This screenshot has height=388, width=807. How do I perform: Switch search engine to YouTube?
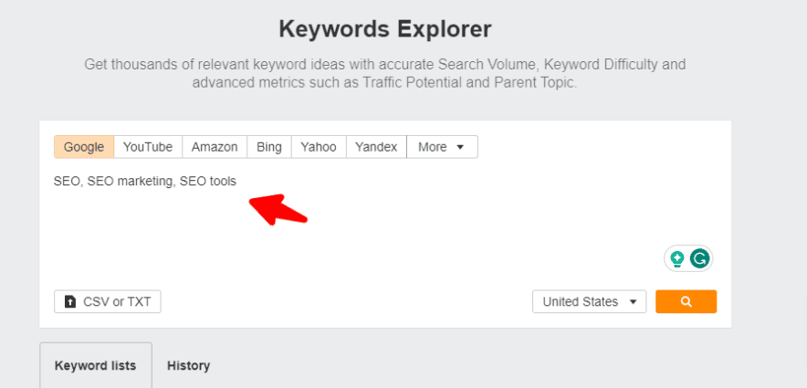click(148, 147)
